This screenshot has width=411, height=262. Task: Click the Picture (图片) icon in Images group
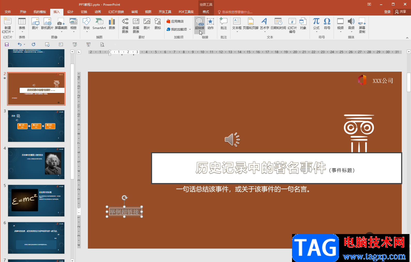coord(35,24)
